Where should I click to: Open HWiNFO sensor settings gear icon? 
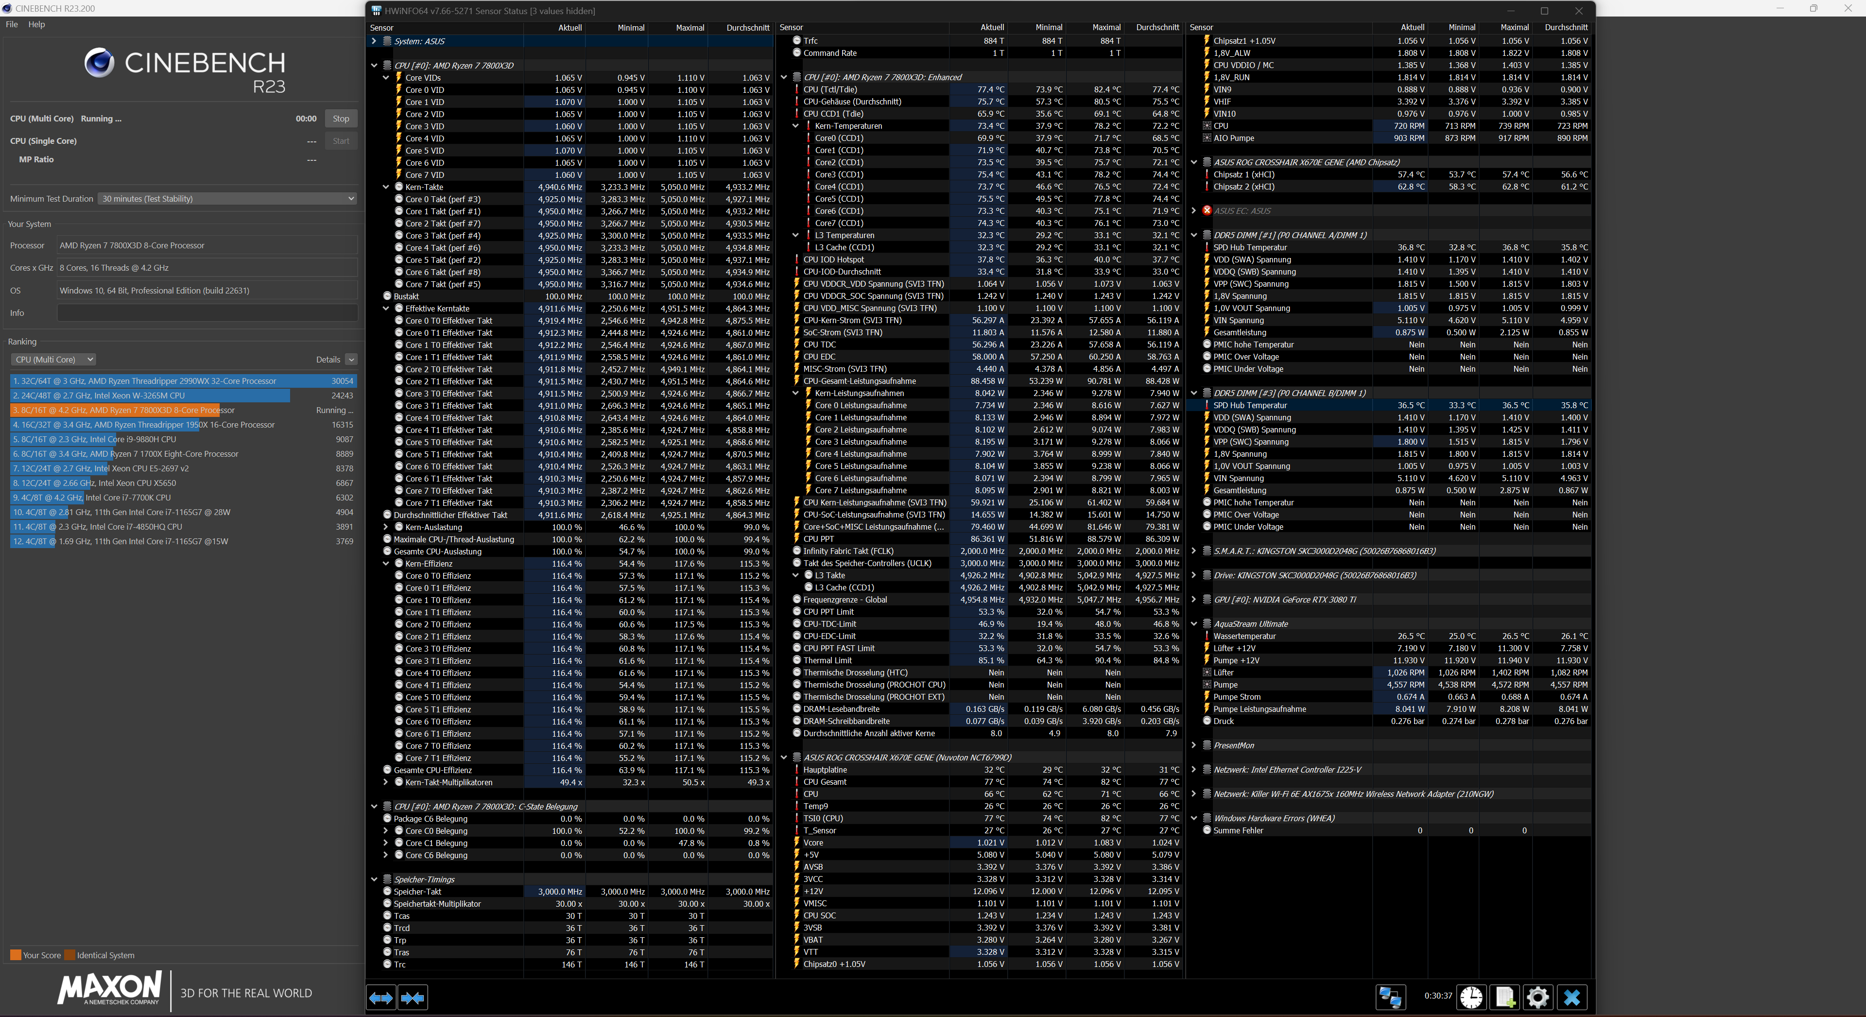1538,998
